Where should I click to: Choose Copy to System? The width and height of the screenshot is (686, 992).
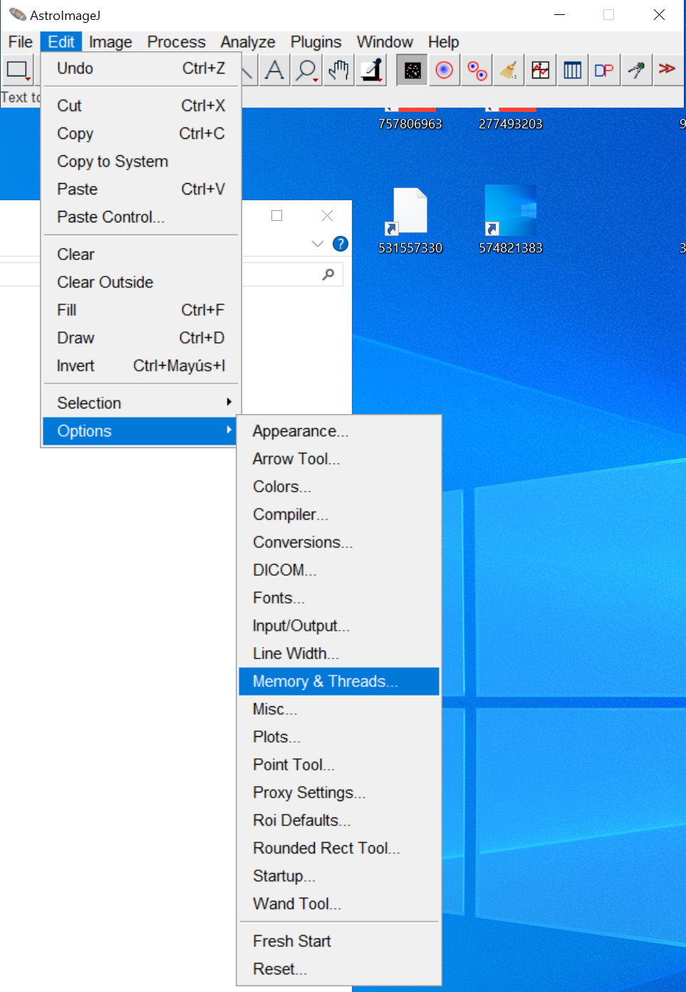(x=140, y=161)
